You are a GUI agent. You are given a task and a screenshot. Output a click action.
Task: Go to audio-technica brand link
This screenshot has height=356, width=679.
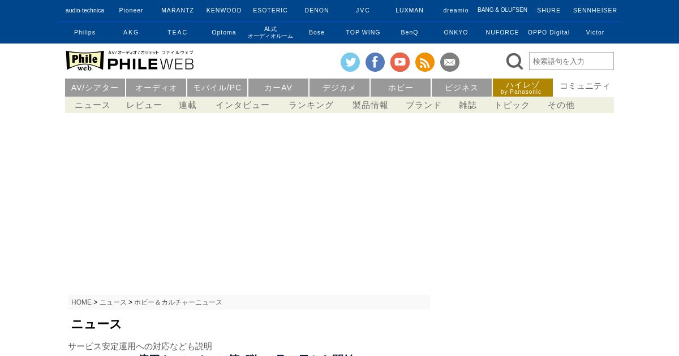tap(85, 10)
